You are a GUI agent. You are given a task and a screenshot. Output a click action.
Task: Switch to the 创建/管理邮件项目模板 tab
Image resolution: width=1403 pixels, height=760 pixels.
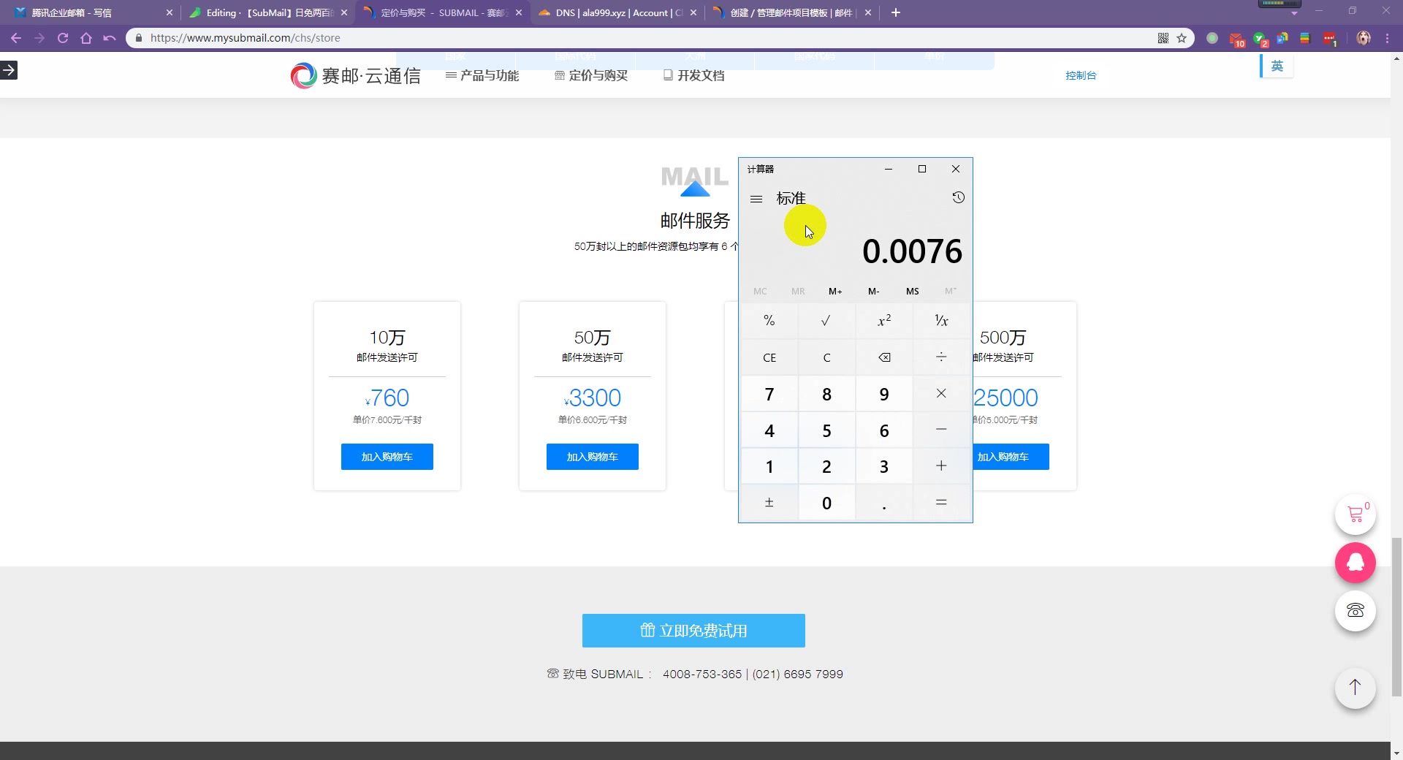pos(791,12)
